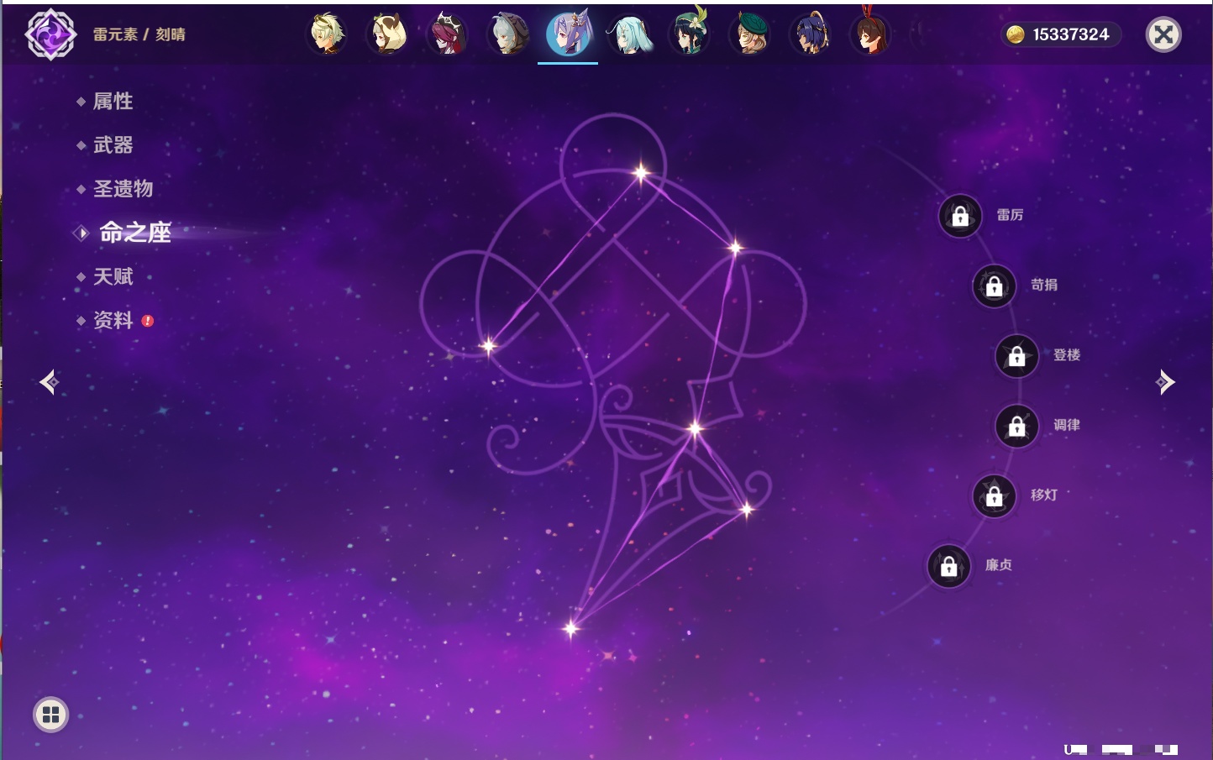Open the 天赋 talents menu

click(x=113, y=276)
